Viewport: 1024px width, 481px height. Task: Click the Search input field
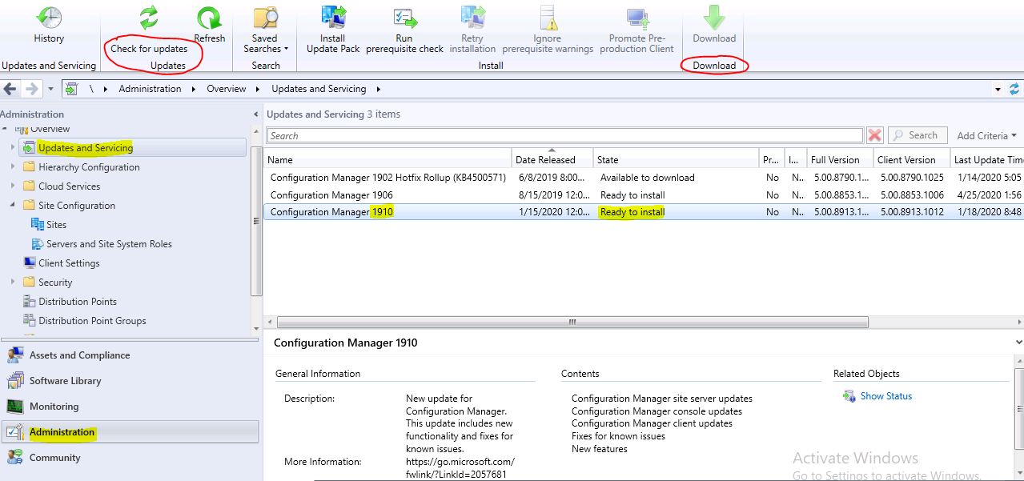coord(565,136)
